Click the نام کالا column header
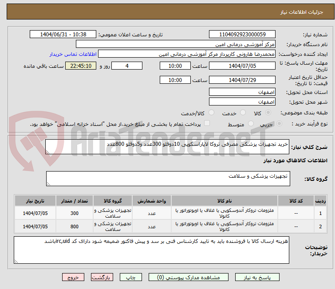The image size is (335, 289). [x=225, y=201]
